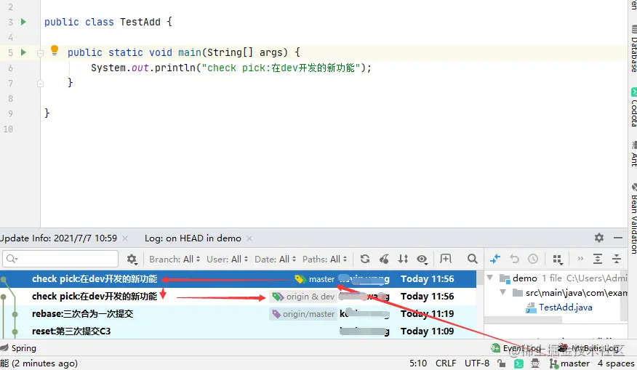Open the Spring tool window
Viewport: 637px width, 370px height.
tap(19, 348)
